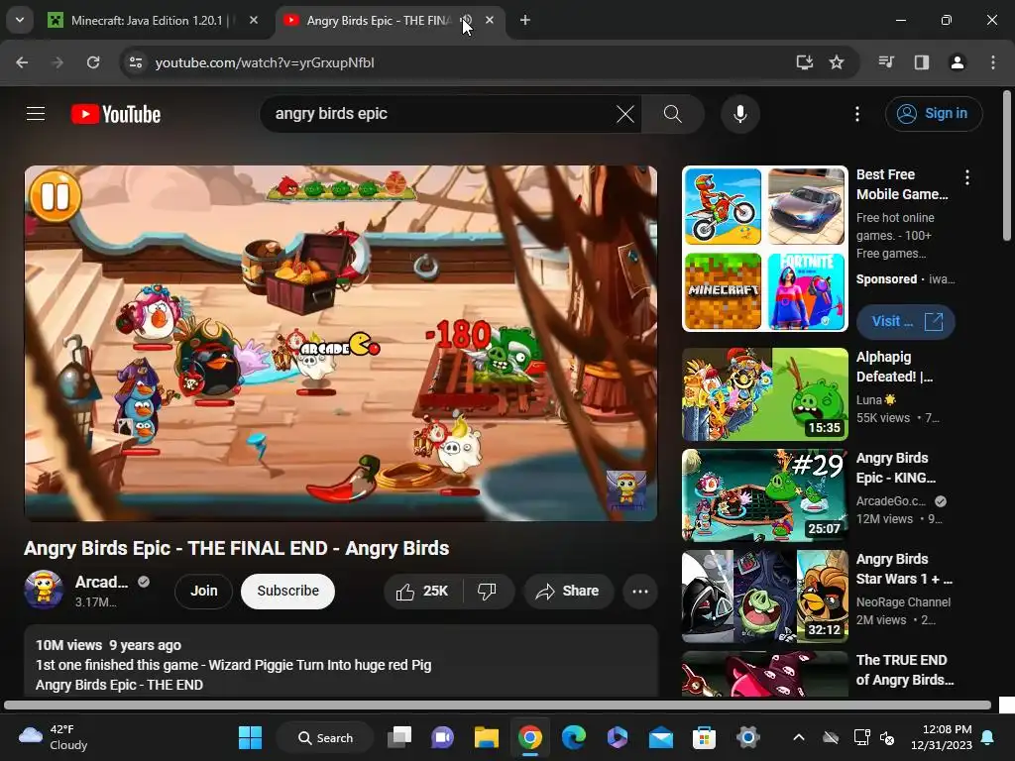Open Microsoft Edge from taskbar
This screenshot has height=761, width=1015.
click(574, 737)
